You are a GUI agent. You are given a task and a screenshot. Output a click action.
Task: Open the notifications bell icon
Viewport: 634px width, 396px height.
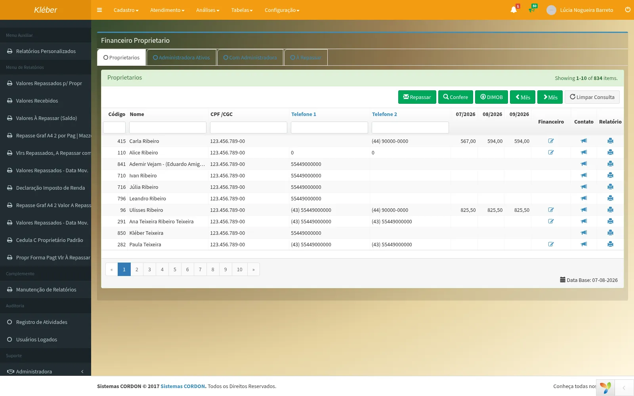click(x=514, y=10)
